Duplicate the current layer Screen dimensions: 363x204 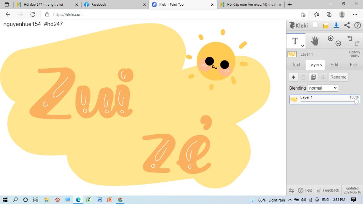click(313, 77)
